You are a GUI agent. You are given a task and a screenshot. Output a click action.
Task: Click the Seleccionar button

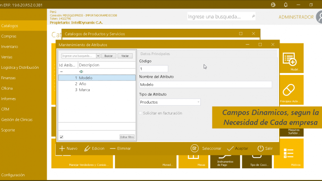click(206, 148)
